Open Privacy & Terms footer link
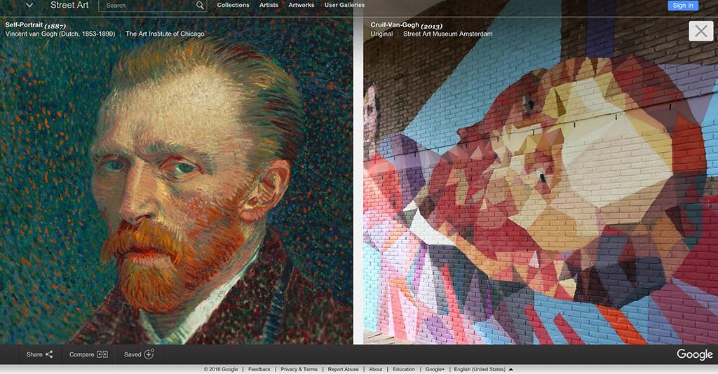This screenshot has height=374, width=718. click(299, 369)
